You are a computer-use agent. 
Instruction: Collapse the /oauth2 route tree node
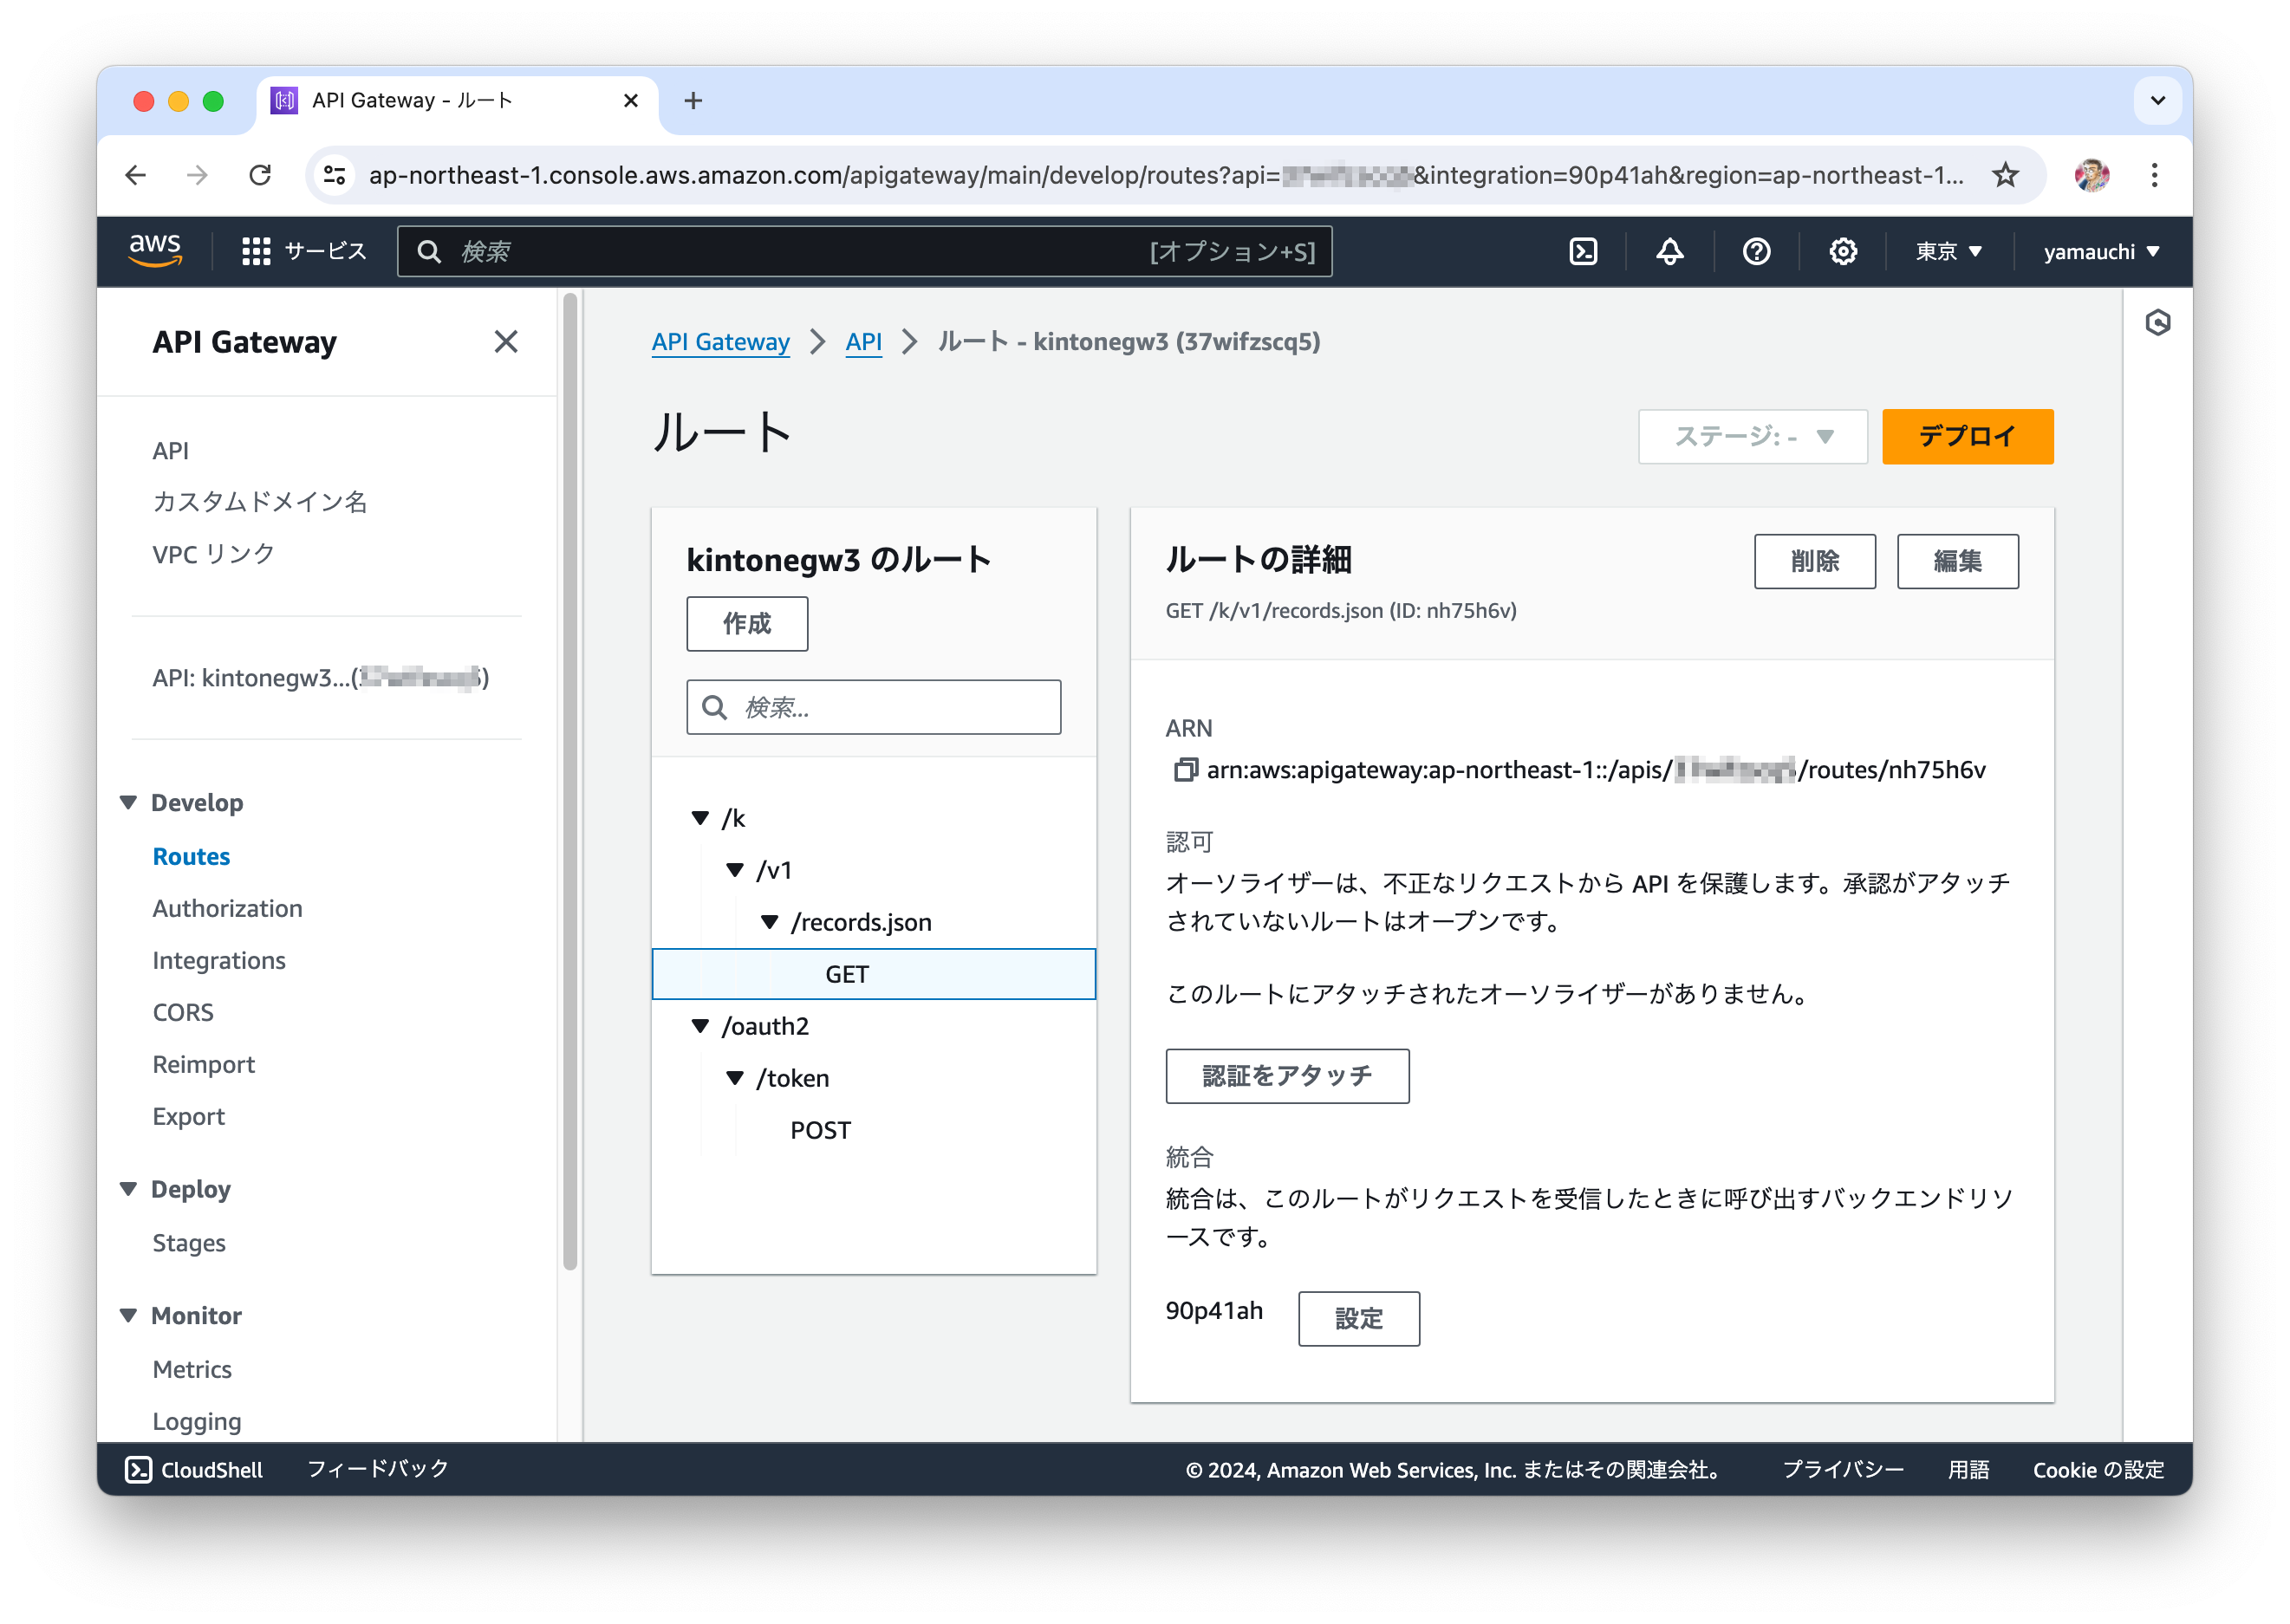coord(700,1026)
